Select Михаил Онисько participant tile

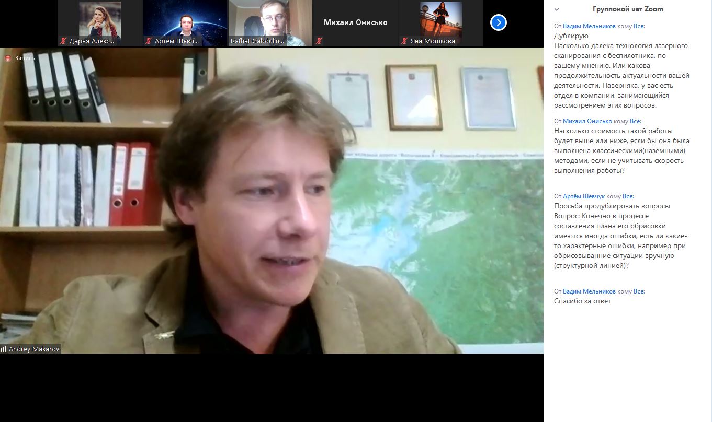(355, 23)
